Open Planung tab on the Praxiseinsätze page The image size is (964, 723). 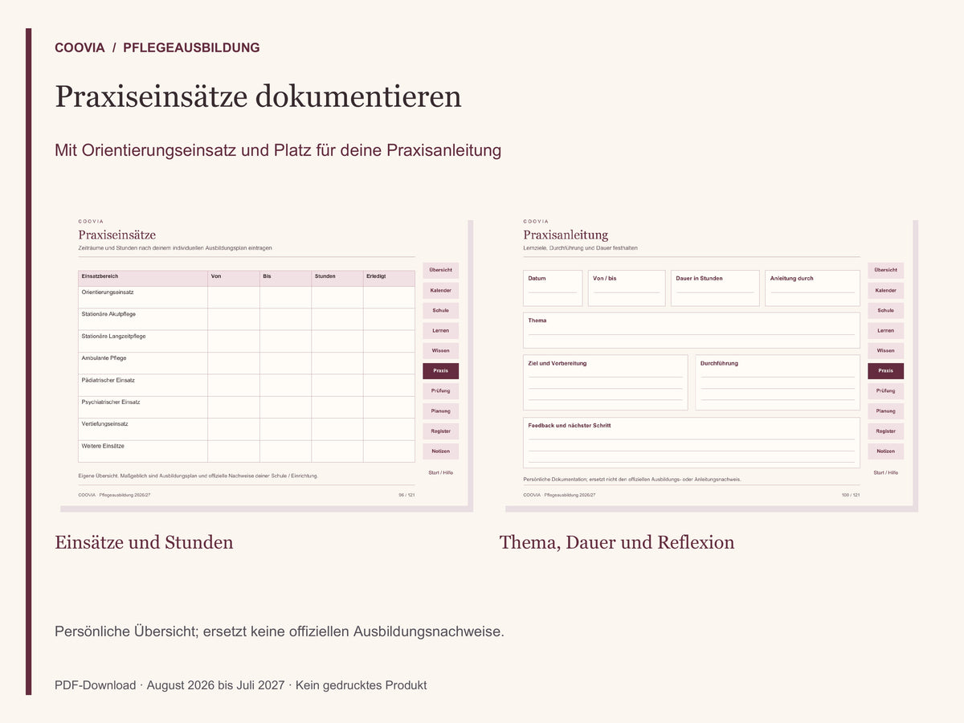440,411
